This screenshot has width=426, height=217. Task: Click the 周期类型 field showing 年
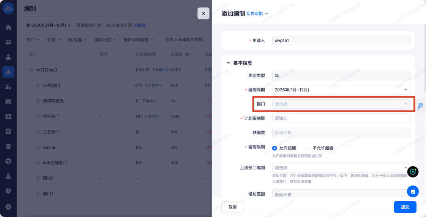tap(341, 75)
